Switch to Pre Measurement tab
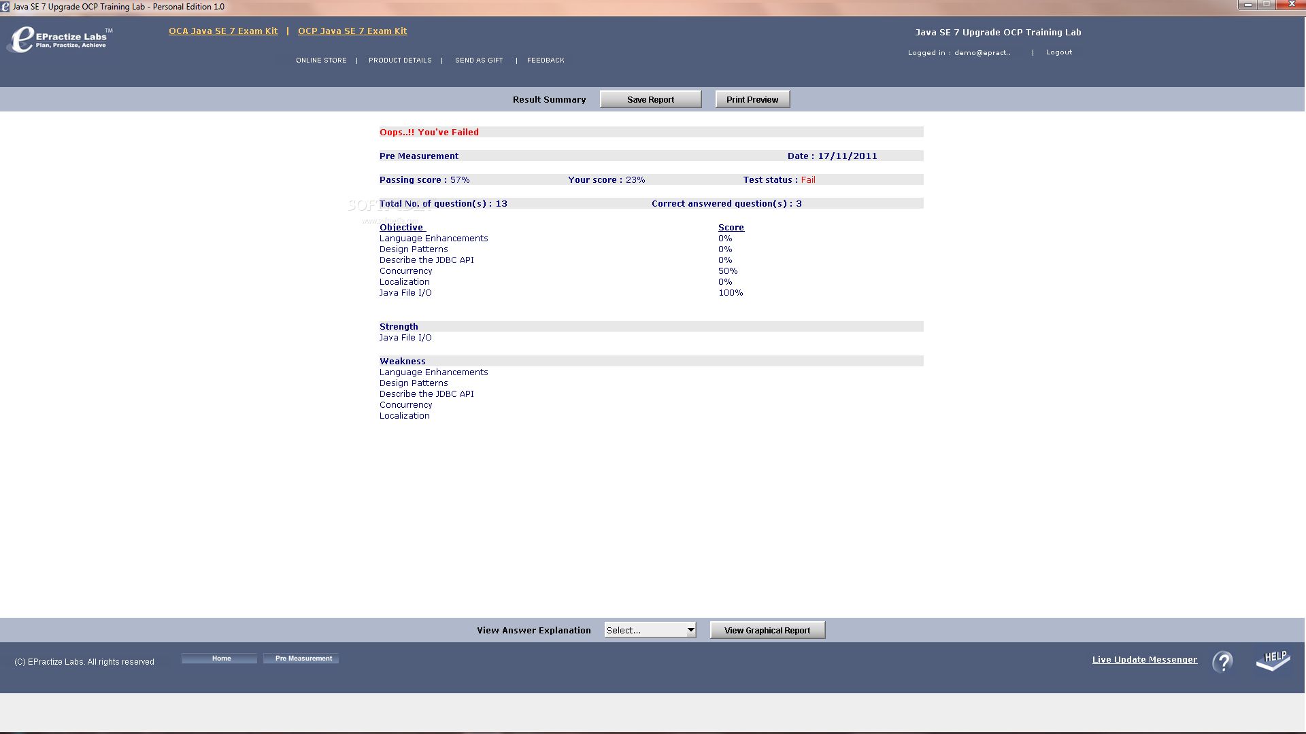 coord(301,659)
